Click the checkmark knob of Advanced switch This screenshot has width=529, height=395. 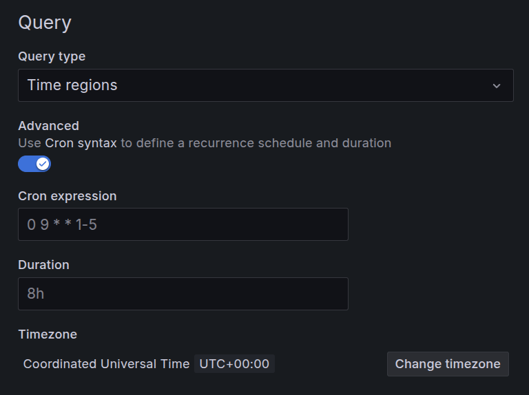click(43, 164)
